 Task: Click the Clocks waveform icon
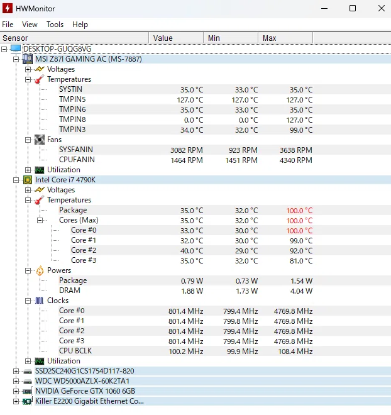click(x=39, y=301)
